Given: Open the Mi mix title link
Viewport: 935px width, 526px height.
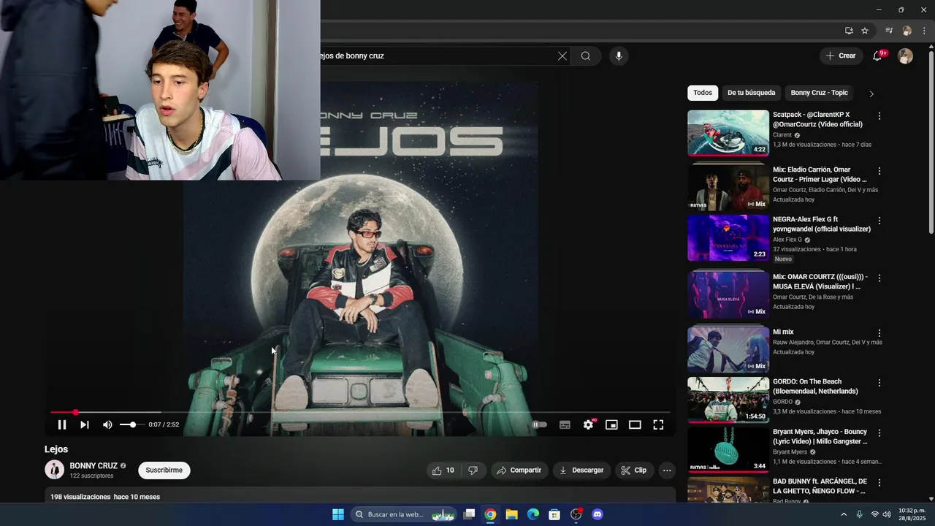Looking at the screenshot, I should [x=783, y=332].
